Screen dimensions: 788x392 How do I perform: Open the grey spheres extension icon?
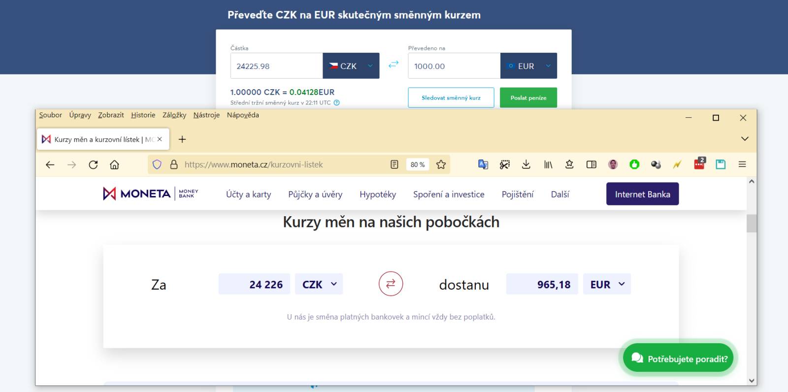pyautogui.click(x=656, y=164)
